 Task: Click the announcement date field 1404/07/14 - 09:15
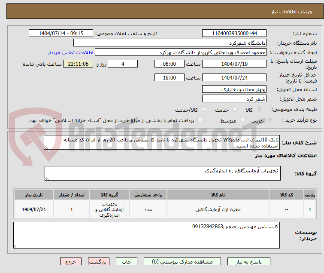tap(61, 34)
